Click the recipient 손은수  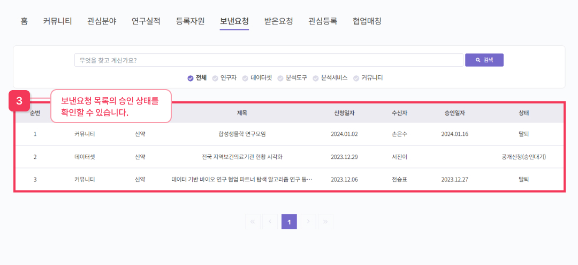[x=400, y=134]
